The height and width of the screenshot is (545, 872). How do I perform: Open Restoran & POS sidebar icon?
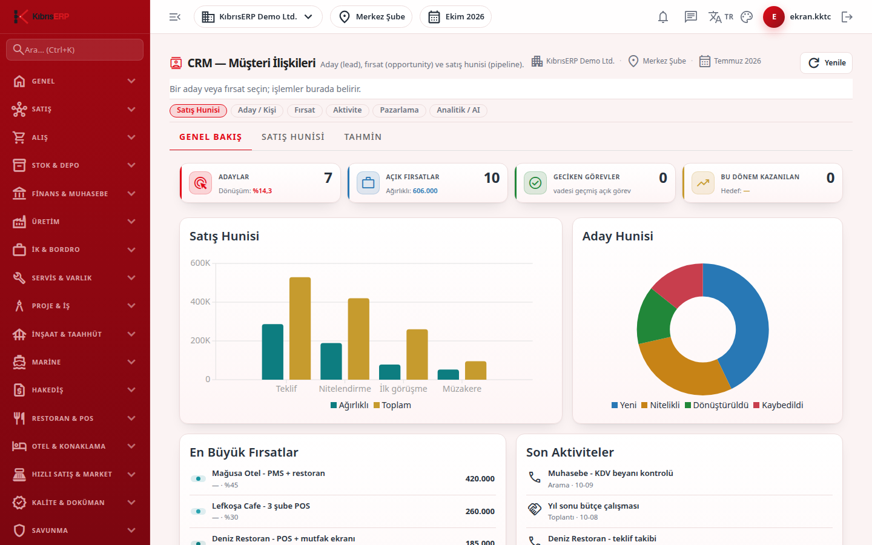point(19,418)
